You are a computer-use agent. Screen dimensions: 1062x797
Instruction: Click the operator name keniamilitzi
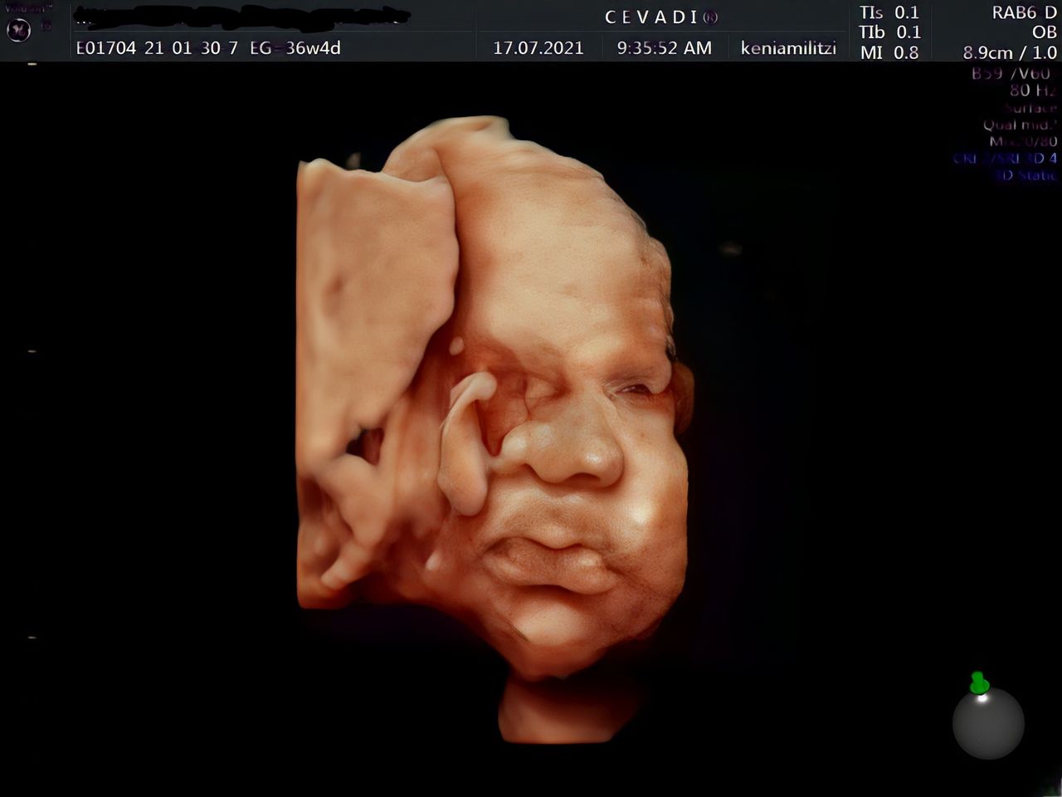[x=788, y=48]
